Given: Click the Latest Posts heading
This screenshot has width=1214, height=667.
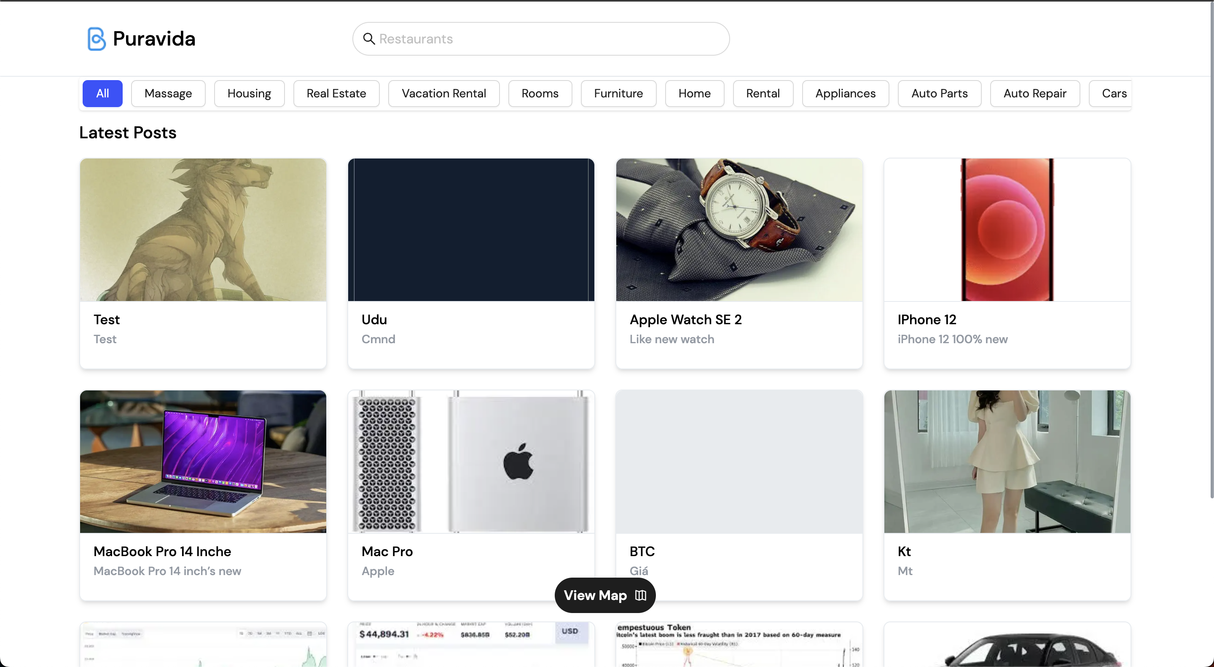Looking at the screenshot, I should (128, 132).
